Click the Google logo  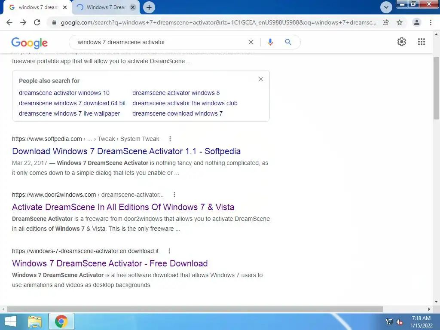[x=30, y=43]
